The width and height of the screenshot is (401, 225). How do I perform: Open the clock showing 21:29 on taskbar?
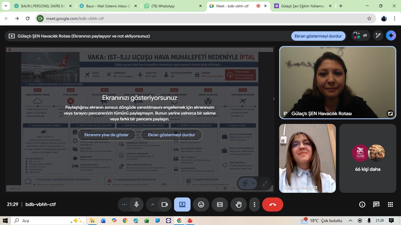380,221
